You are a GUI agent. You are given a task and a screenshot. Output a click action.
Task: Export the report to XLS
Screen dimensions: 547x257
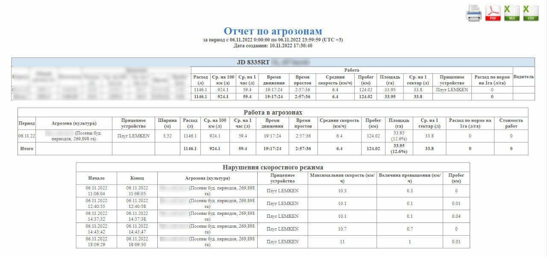click(512, 13)
